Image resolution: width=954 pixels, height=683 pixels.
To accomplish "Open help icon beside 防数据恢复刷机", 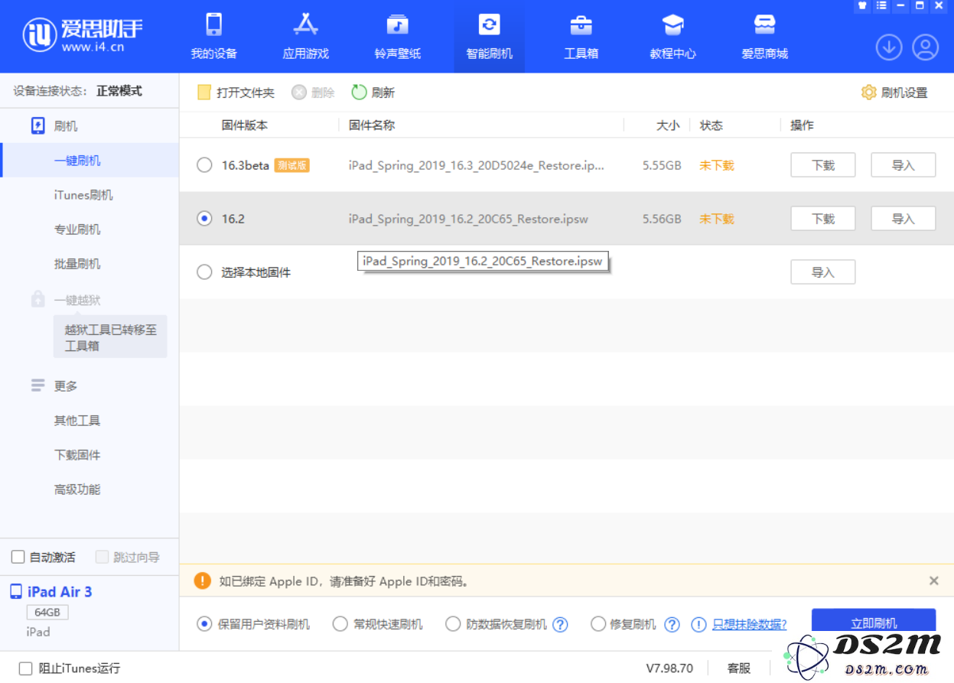I will point(560,624).
